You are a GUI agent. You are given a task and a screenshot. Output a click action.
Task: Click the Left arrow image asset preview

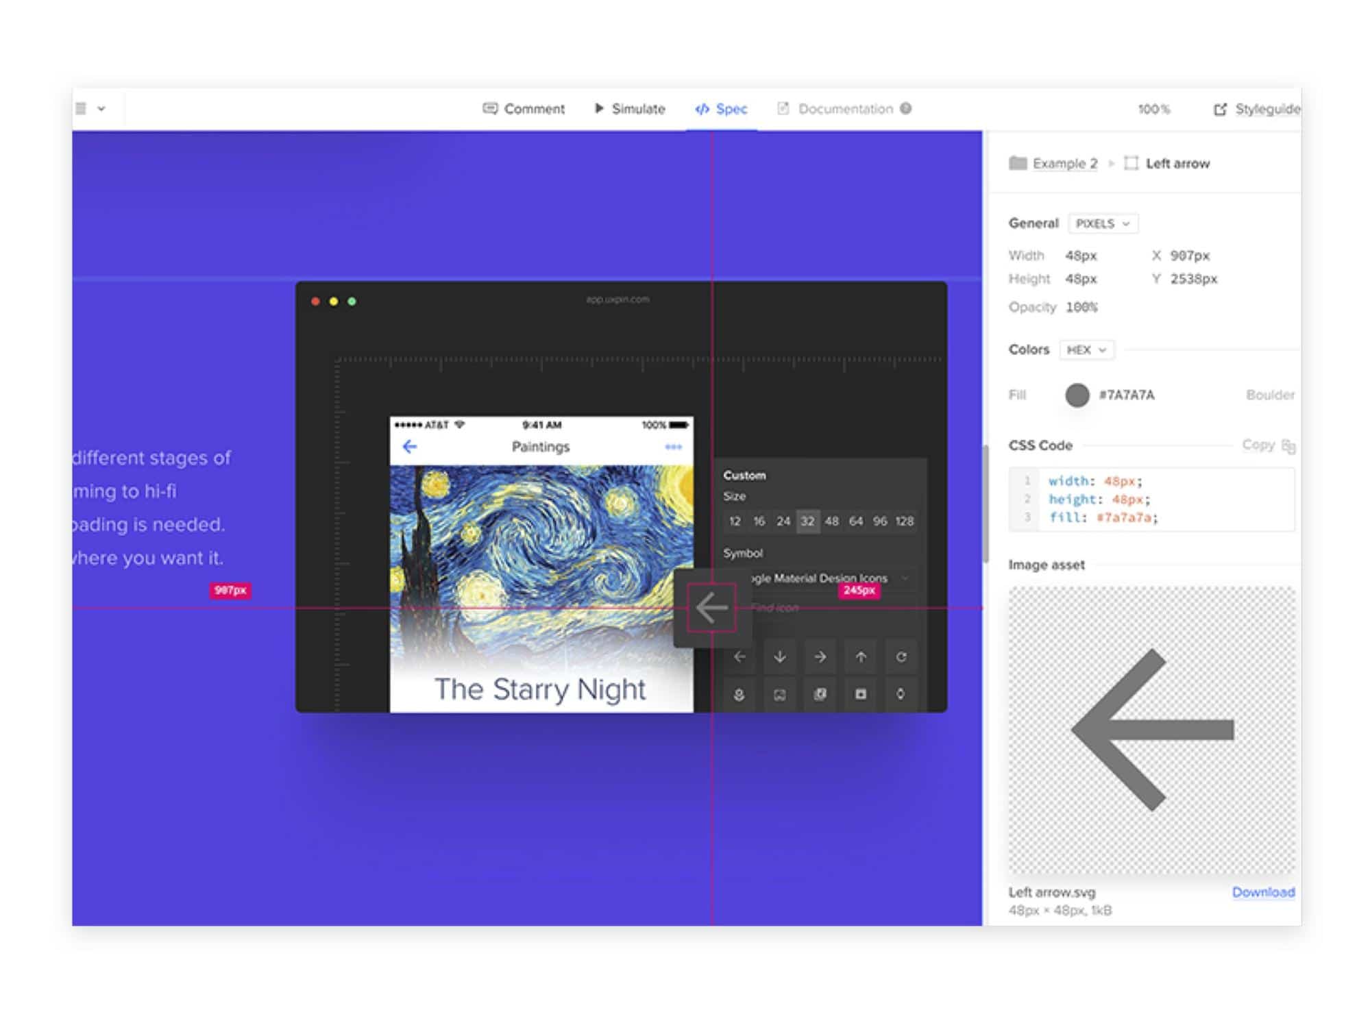[x=1151, y=730]
